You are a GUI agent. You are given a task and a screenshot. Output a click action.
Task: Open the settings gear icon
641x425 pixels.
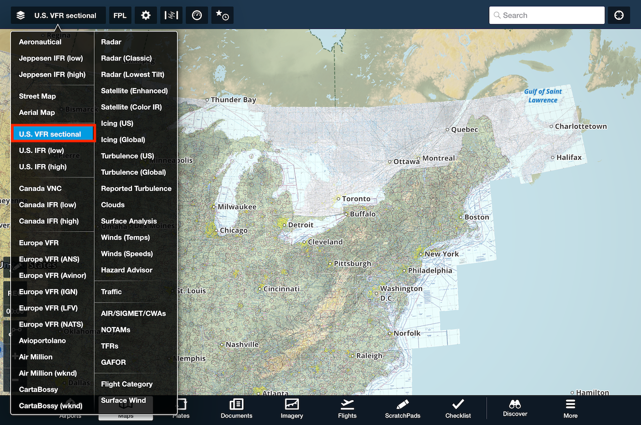[145, 15]
